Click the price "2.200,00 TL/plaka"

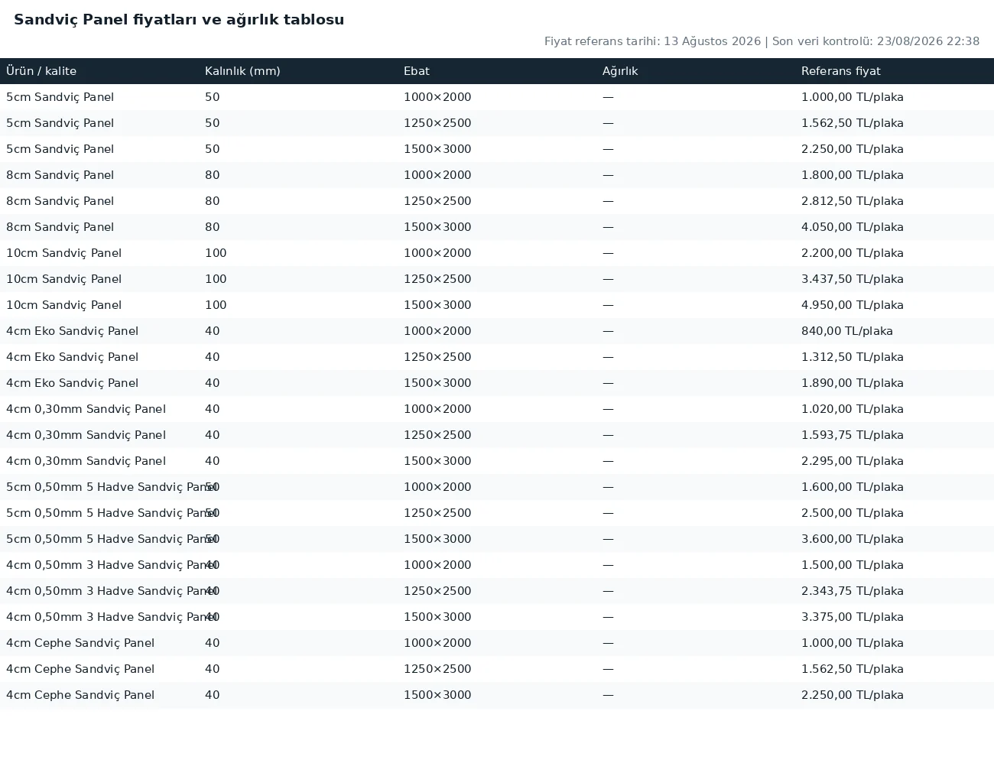853,253
